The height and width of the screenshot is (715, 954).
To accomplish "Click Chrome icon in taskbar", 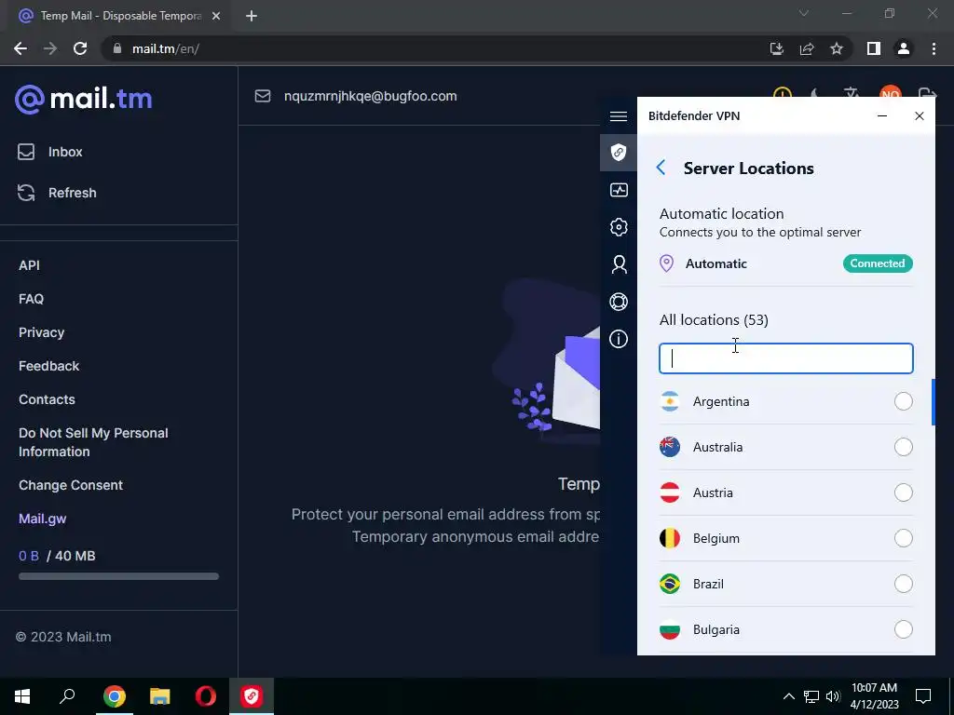I will click(115, 696).
